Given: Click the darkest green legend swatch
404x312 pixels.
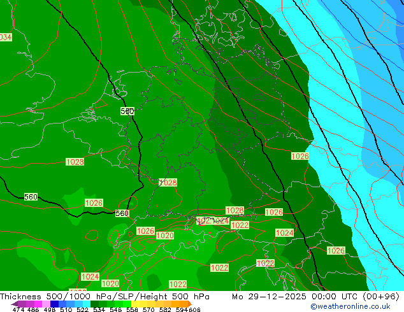Looking at the screenshot, I should [94, 304].
